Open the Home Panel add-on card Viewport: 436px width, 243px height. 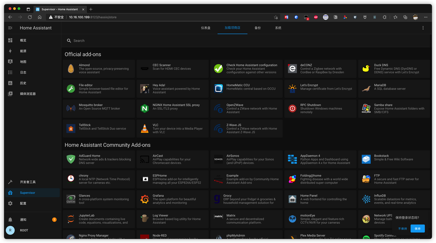(320, 199)
